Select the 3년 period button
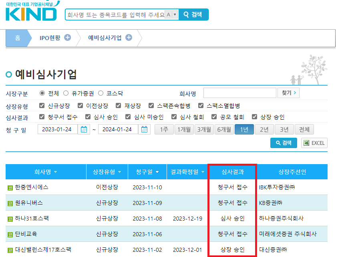 (284, 129)
